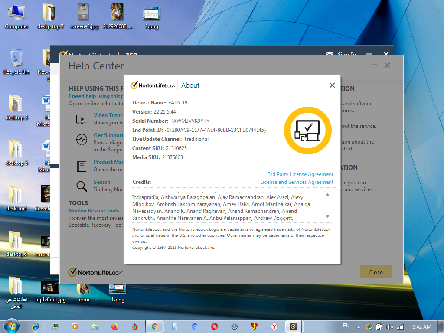Viewport: 444px width, 333px height.
Task: Click the EN language indicator
Action: [346, 326]
